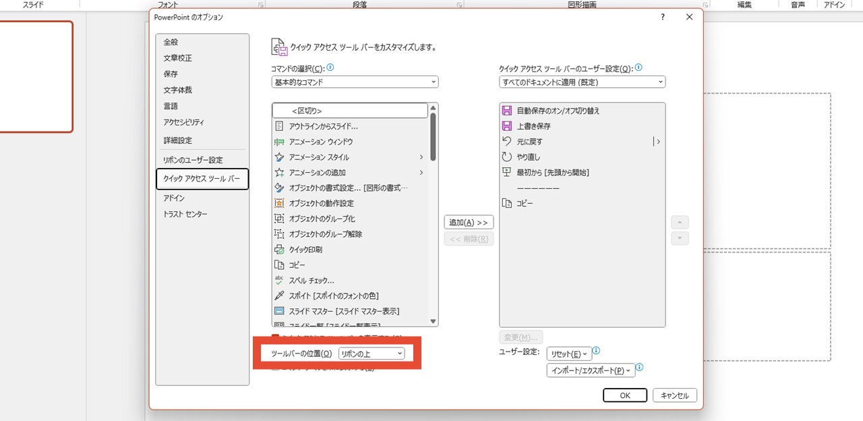This screenshot has width=863, height=421.
Task: Click the move up arrow button
Action: [680, 223]
